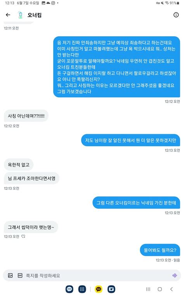The width and height of the screenshot is (184, 295).
Task: Open the camera app in the taskbar
Action: pyautogui.click(x=111, y=289)
